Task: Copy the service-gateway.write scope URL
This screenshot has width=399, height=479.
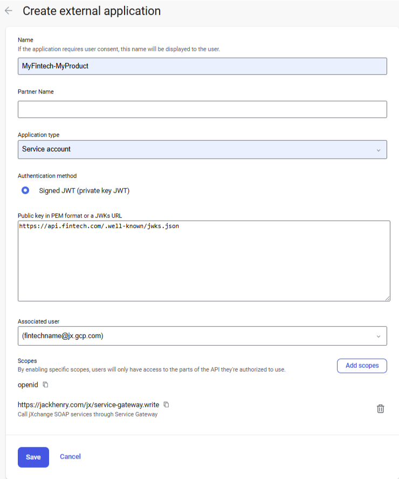Action: coord(167,404)
